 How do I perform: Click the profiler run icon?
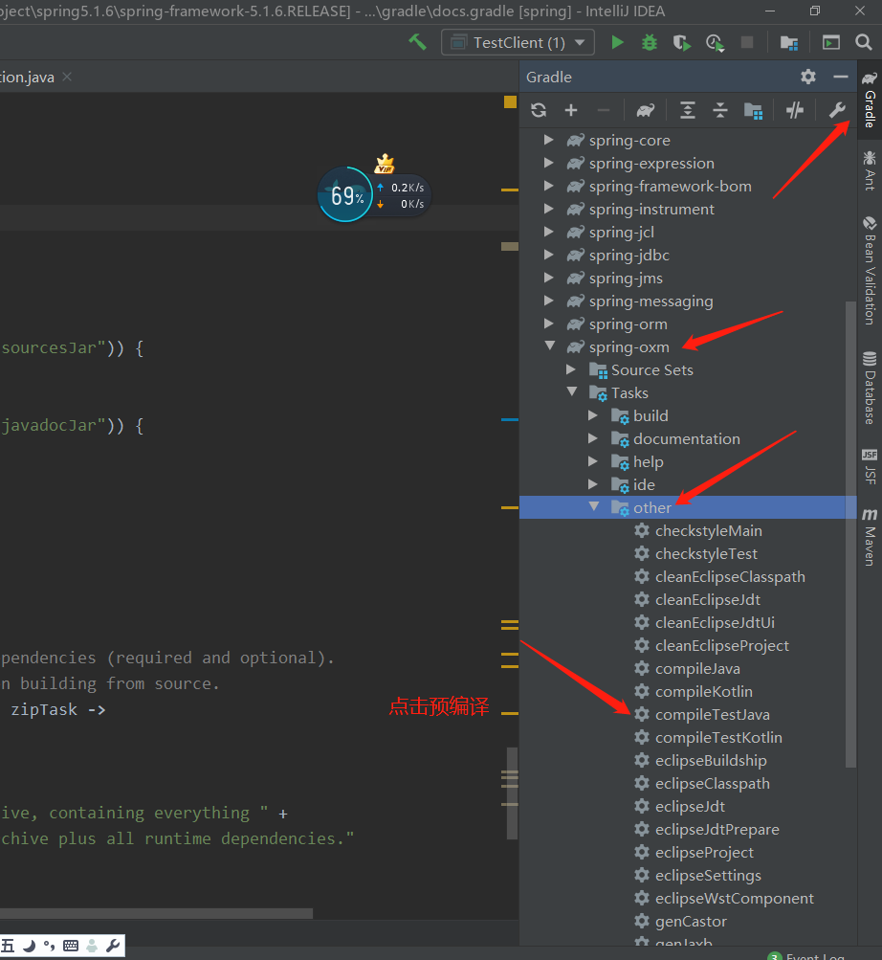pos(715,42)
